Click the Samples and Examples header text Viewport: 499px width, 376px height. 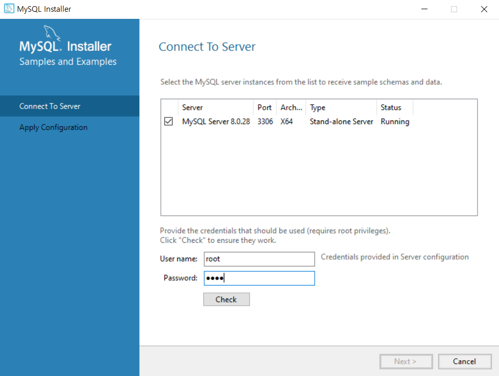pyautogui.click(x=67, y=62)
